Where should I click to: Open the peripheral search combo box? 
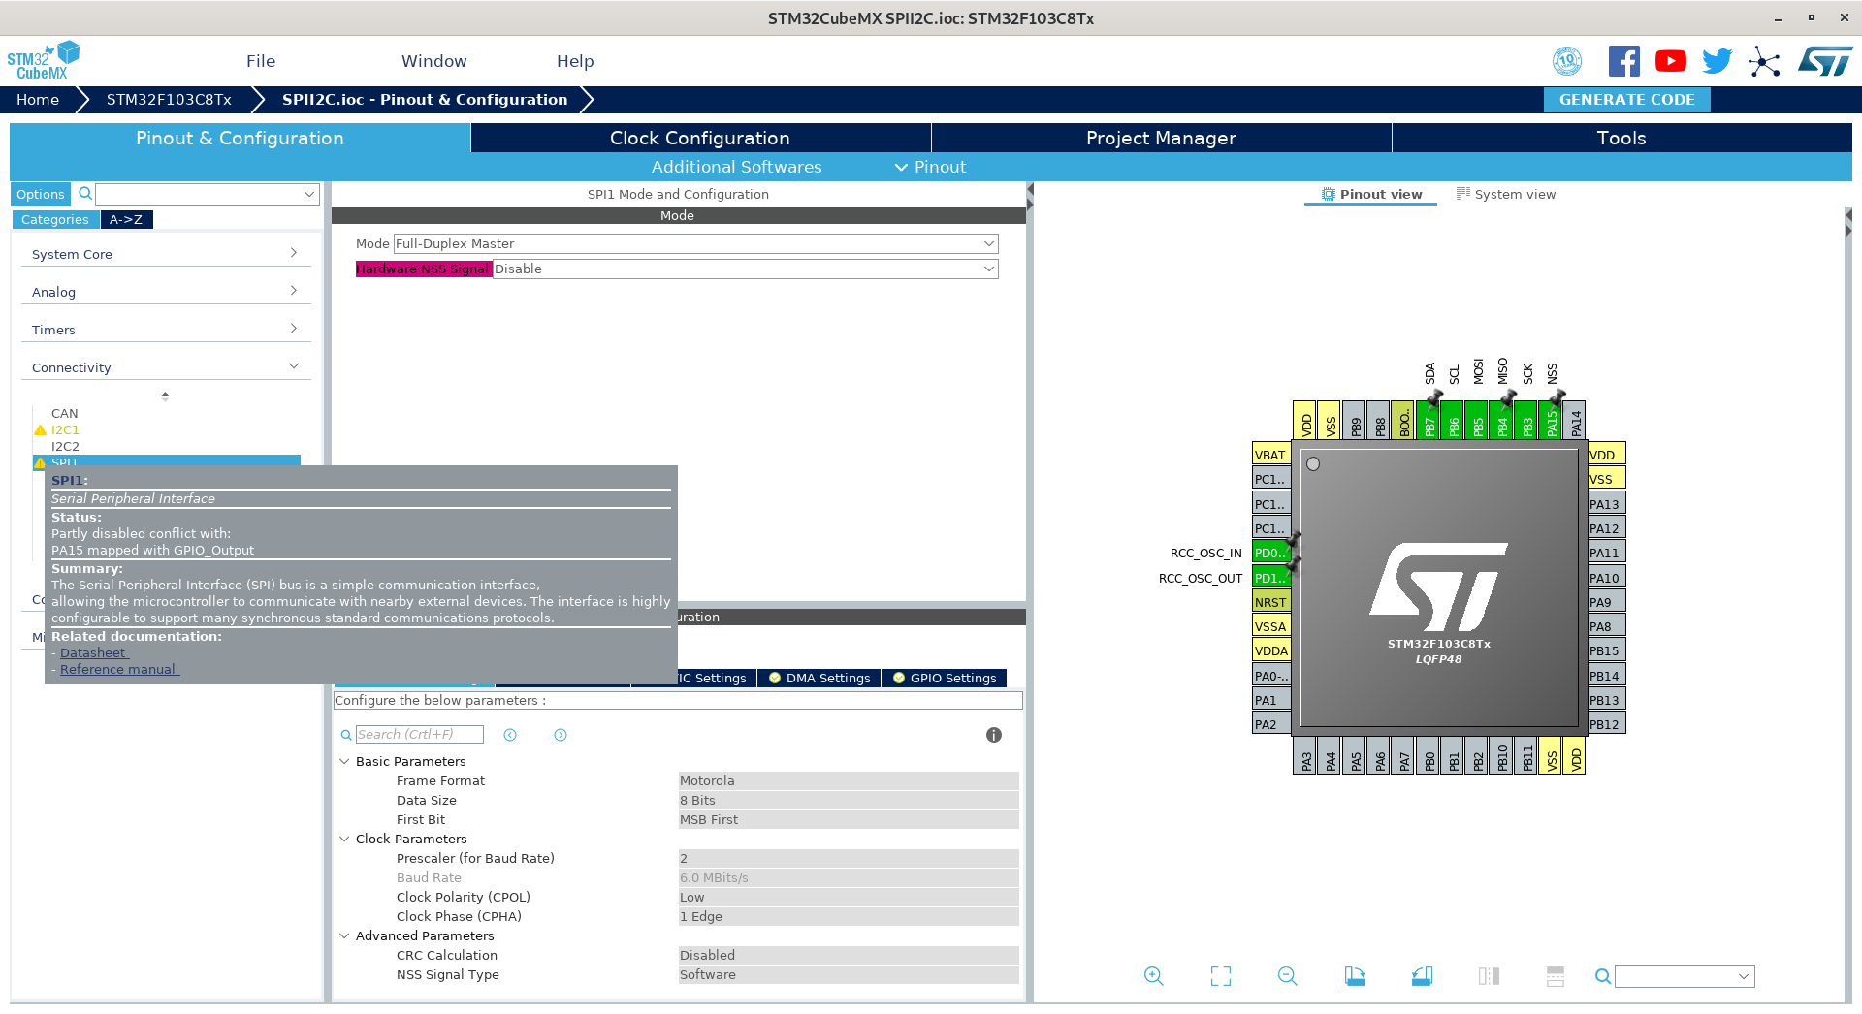click(208, 194)
